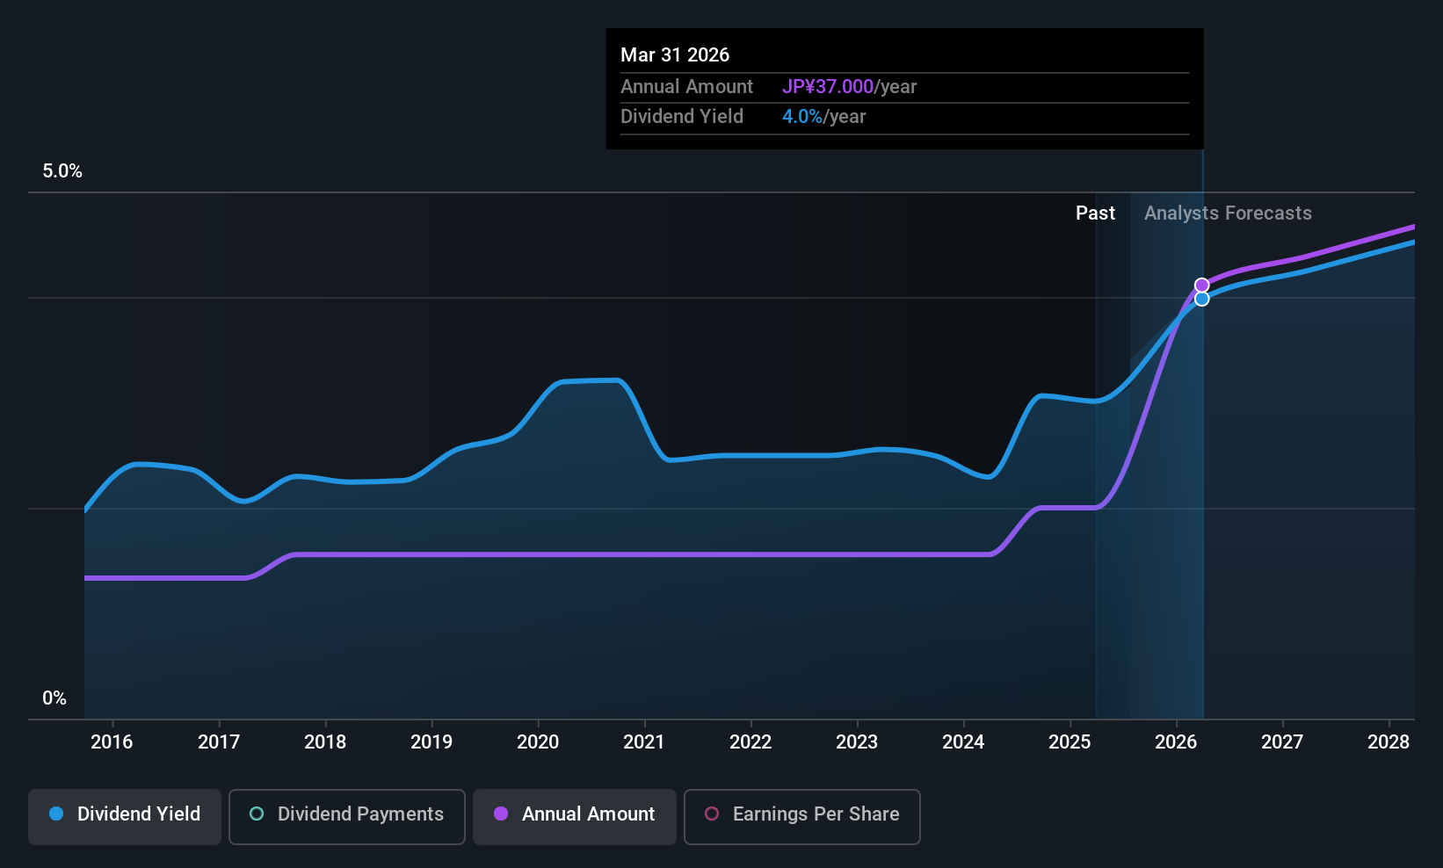
Task: Toggle the Dividend Payments legend series
Action: (346, 816)
